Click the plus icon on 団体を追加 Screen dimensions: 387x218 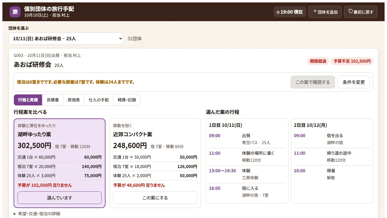tap(315, 11)
